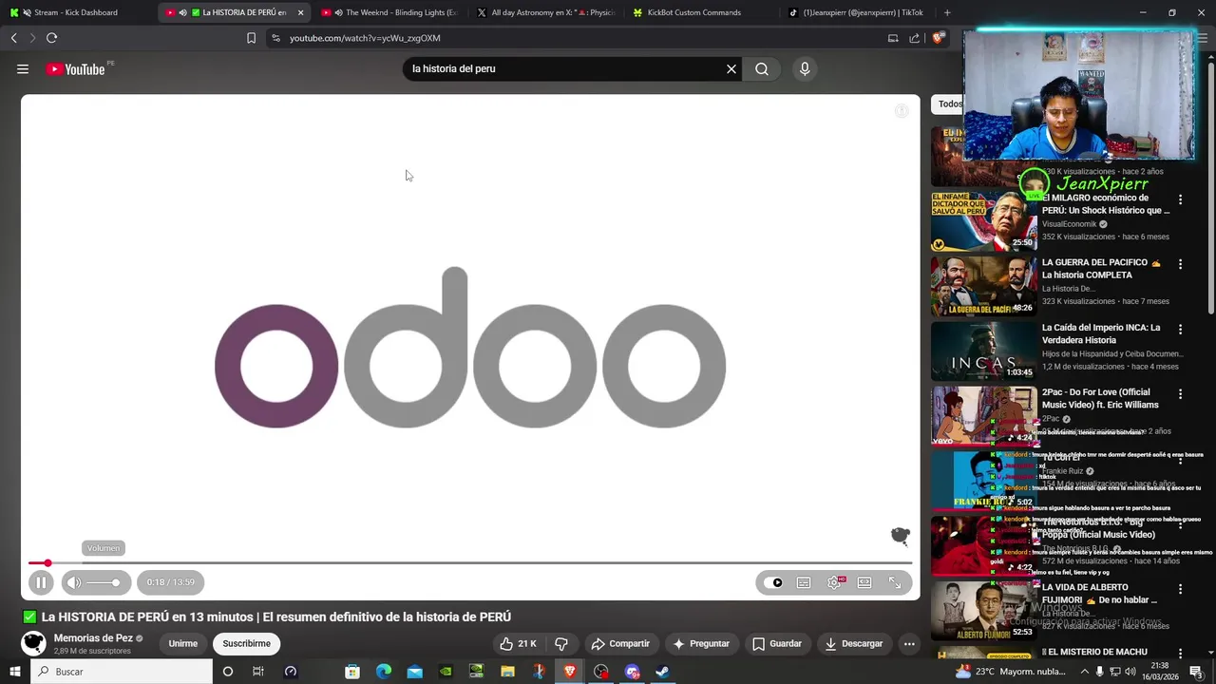Open File Explorer from the taskbar
Viewport: 1216px width, 684px height.
coord(507,672)
